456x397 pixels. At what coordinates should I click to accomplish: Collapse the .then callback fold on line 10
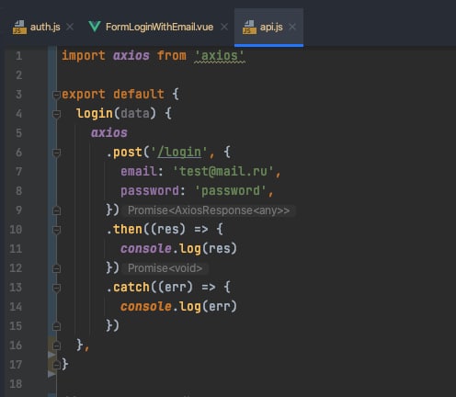[56, 230]
